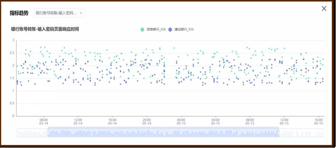
Task: Click the green 招商银行_iOS legend dot
Action: tap(142, 30)
